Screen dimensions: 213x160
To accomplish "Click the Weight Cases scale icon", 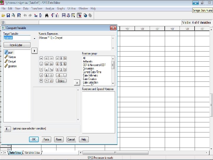I will (68, 15).
